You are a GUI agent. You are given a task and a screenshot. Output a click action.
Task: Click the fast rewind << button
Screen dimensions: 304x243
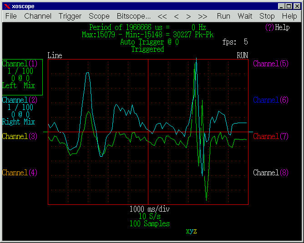(162, 16)
